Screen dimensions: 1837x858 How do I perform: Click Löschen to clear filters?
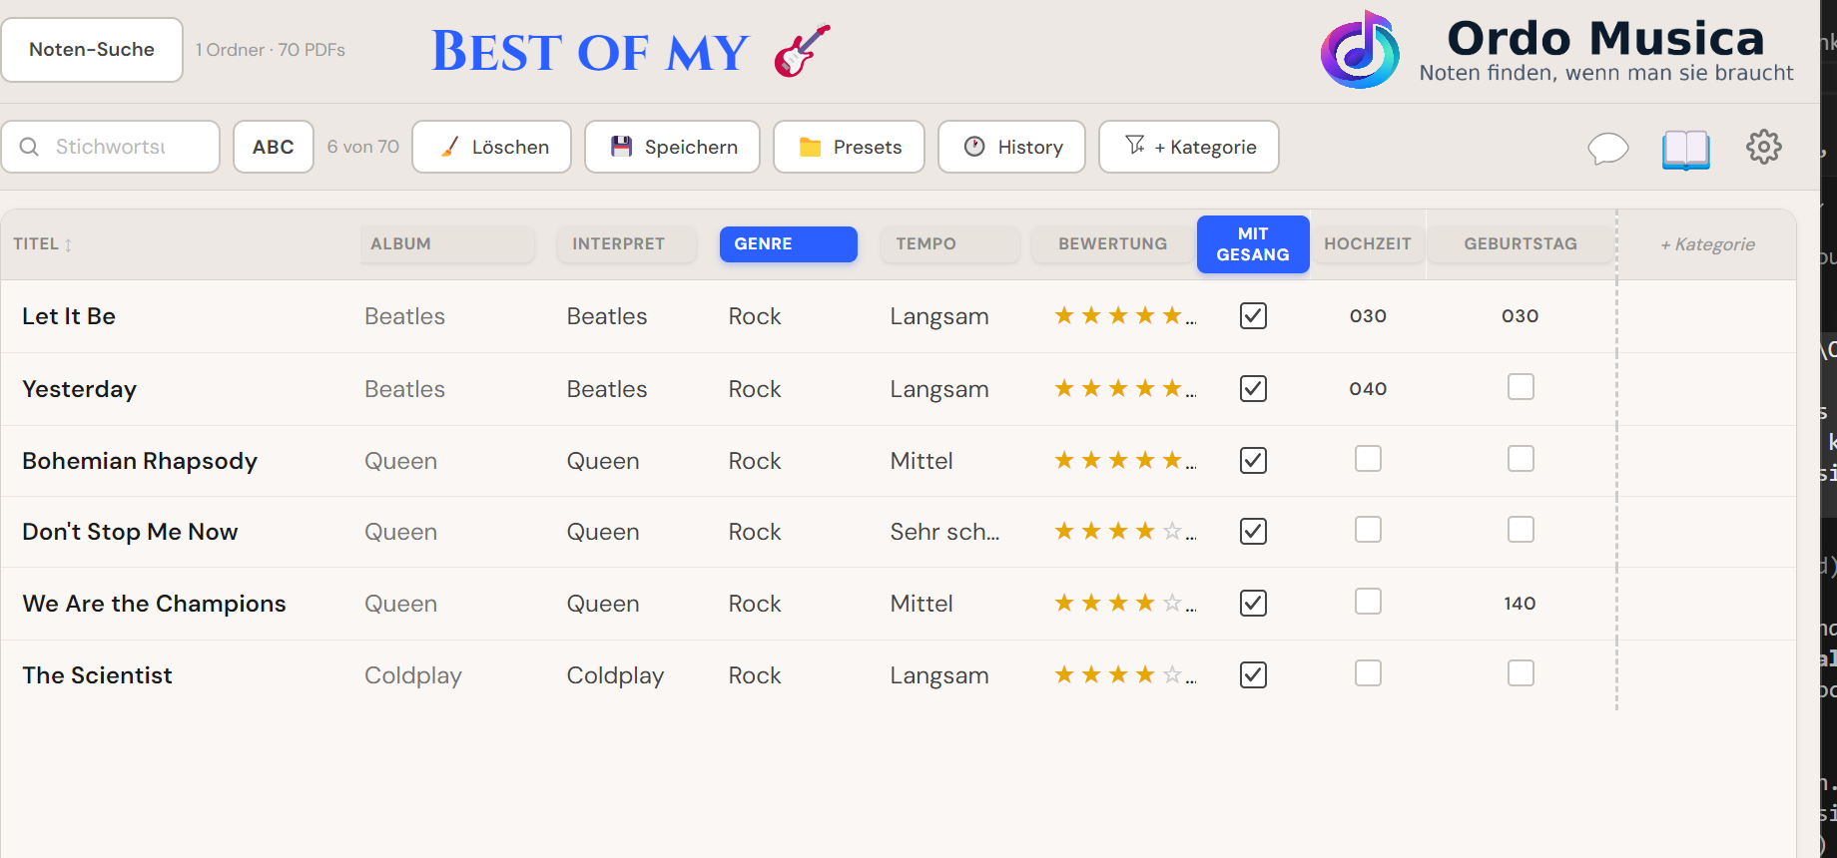(492, 147)
